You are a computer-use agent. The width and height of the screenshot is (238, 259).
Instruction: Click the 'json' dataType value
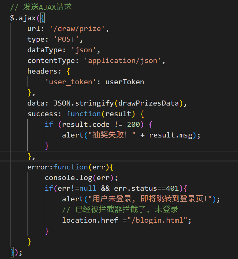coord(84,50)
